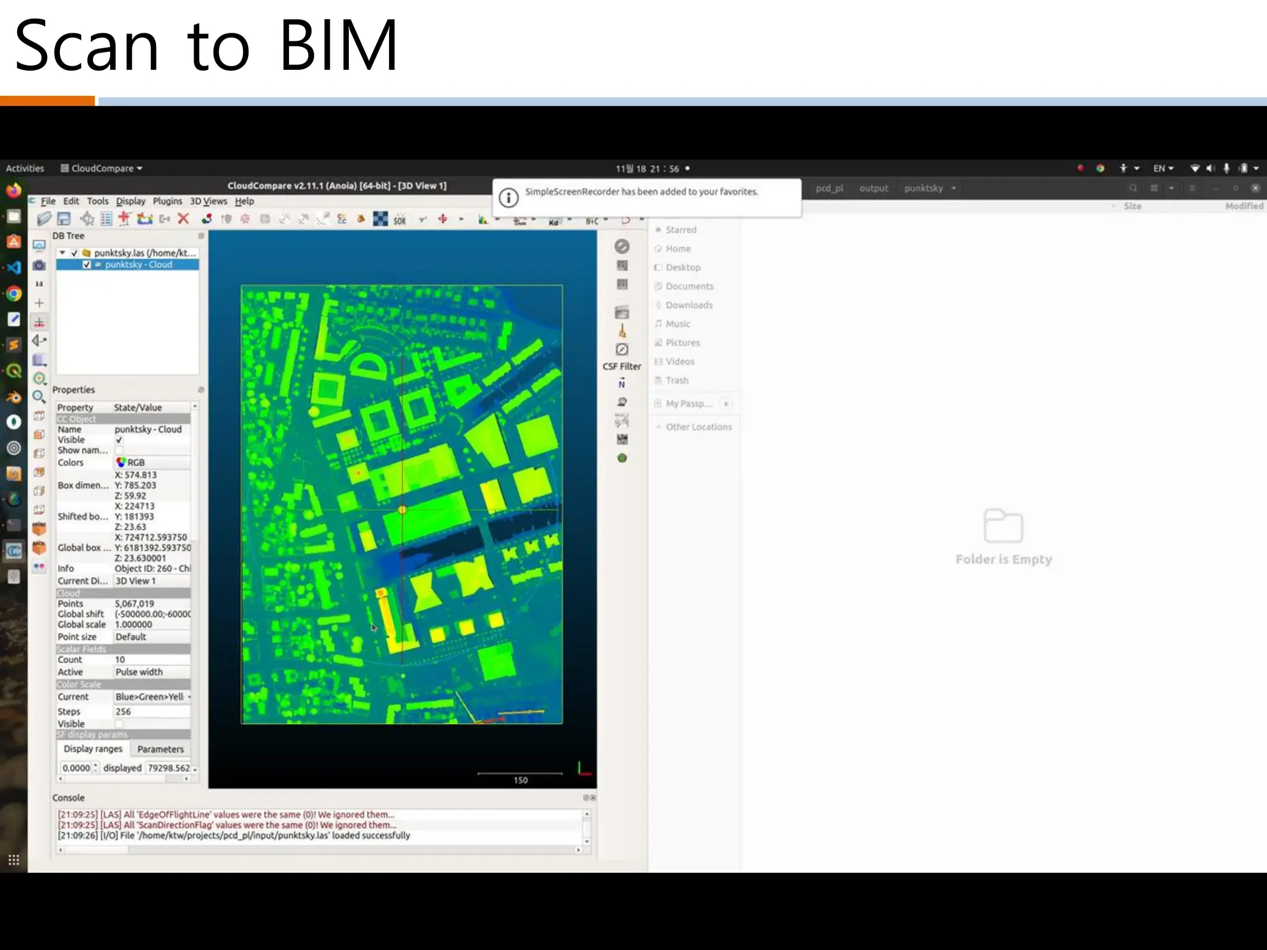Click Activities in the top bar
The image size is (1267, 950).
(25, 168)
